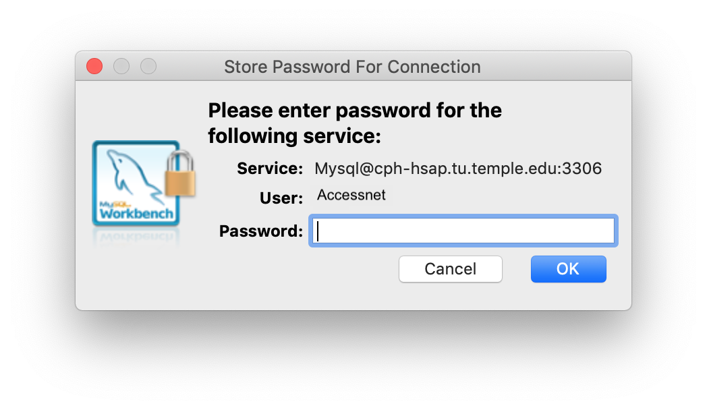
Task: Click the greyed-out zoom window button
Action: click(x=148, y=66)
